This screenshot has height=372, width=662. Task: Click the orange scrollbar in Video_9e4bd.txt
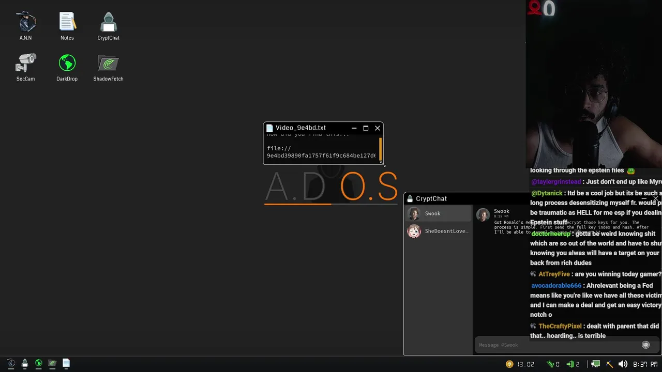(x=381, y=149)
